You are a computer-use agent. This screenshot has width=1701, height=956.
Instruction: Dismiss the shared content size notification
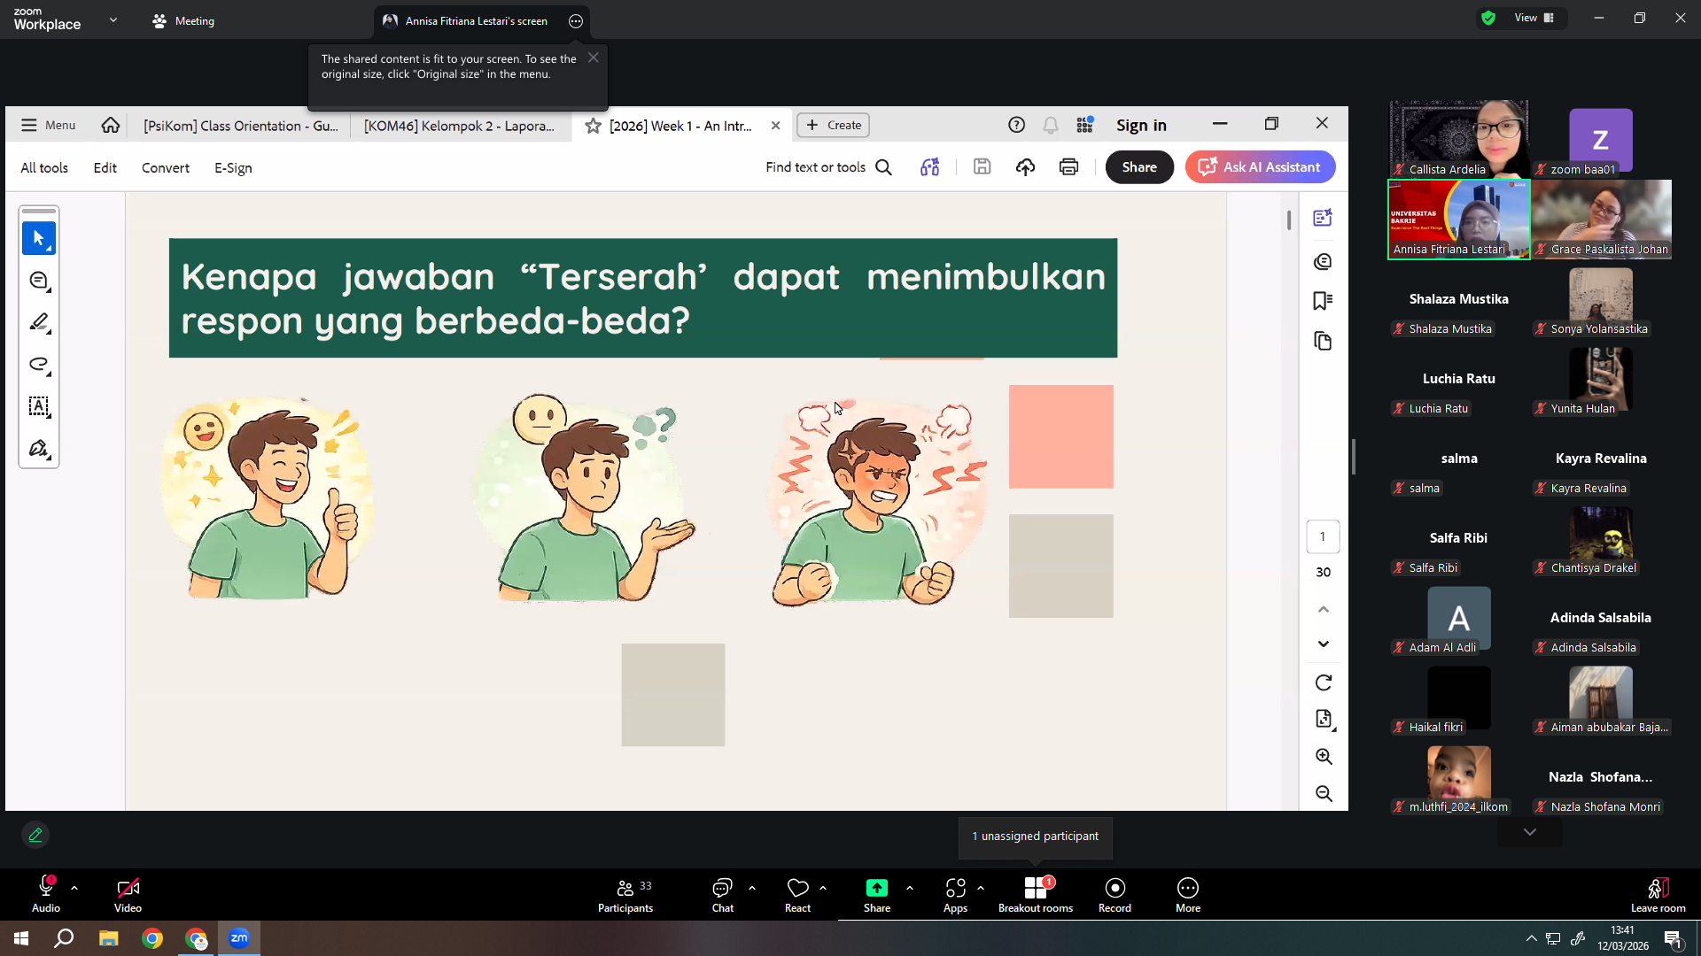tap(594, 58)
